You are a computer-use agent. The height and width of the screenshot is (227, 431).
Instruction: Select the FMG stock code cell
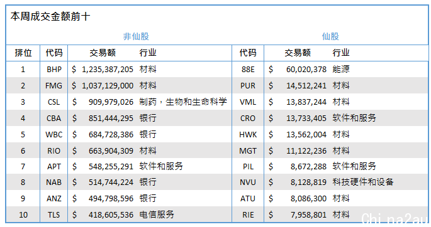coord(53,86)
